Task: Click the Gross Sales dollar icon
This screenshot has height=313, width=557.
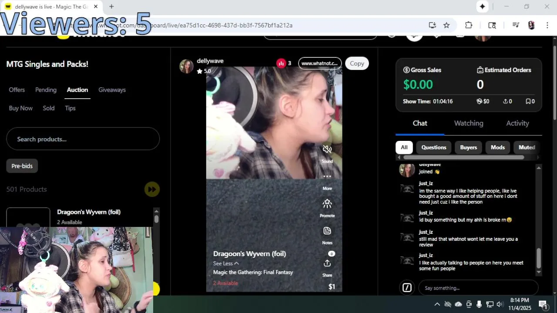Action: tap(406, 70)
